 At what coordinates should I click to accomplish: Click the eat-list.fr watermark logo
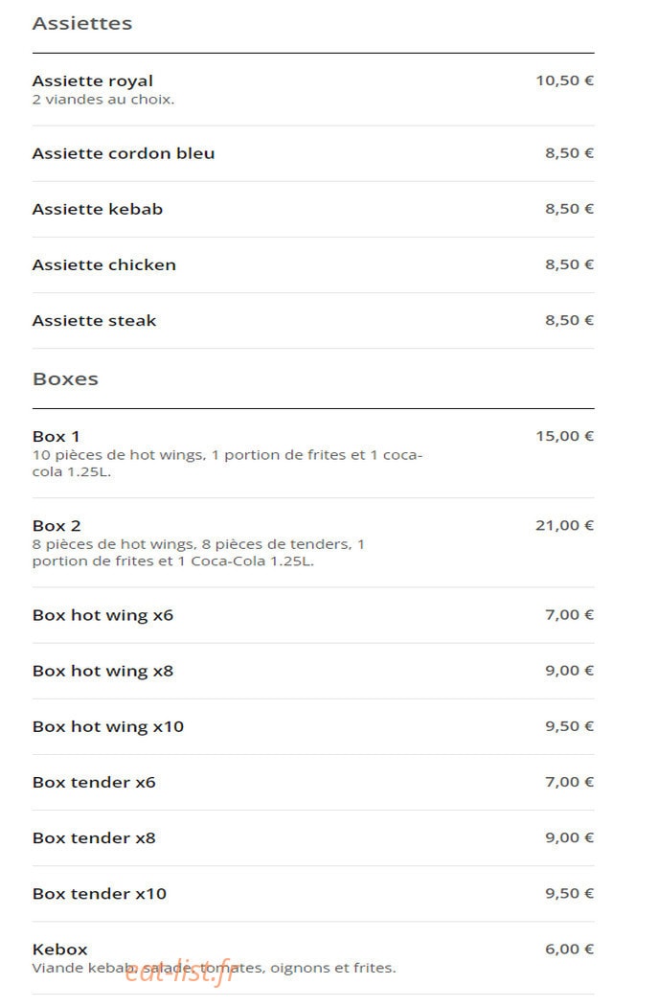pos(180,973)
